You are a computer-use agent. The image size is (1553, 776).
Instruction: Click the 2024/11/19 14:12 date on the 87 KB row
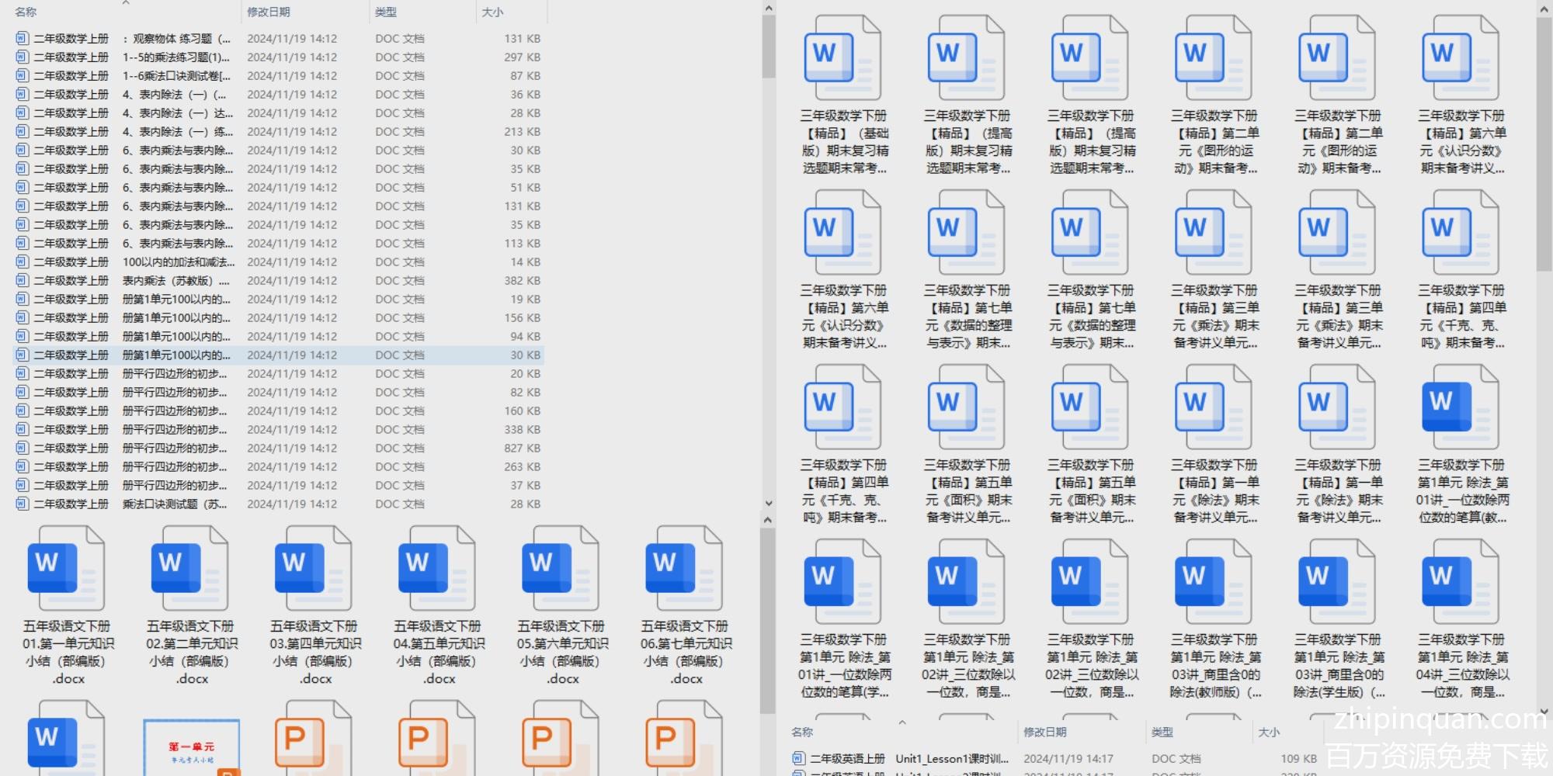tap(292, 75)
